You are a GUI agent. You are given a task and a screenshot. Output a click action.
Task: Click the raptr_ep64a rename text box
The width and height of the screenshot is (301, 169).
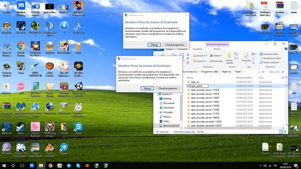coord(199,86)
